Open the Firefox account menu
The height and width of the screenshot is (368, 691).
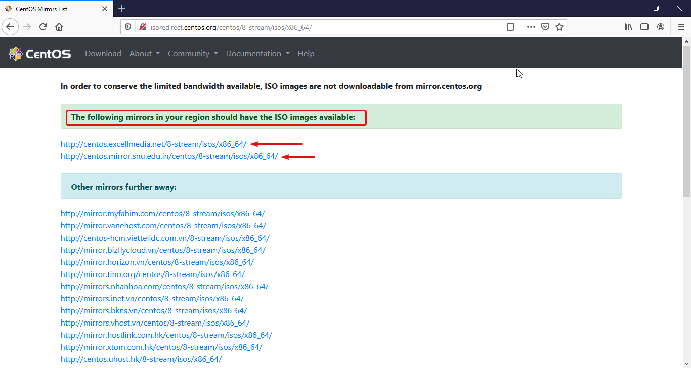tap(661, 27)
